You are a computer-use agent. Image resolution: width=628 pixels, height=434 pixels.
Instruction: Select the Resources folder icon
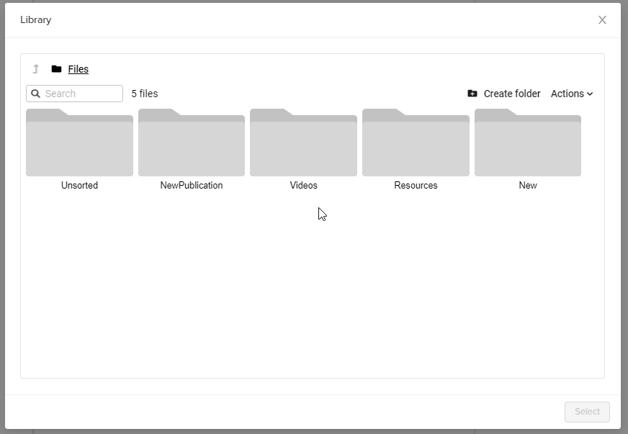coord(416,143)
